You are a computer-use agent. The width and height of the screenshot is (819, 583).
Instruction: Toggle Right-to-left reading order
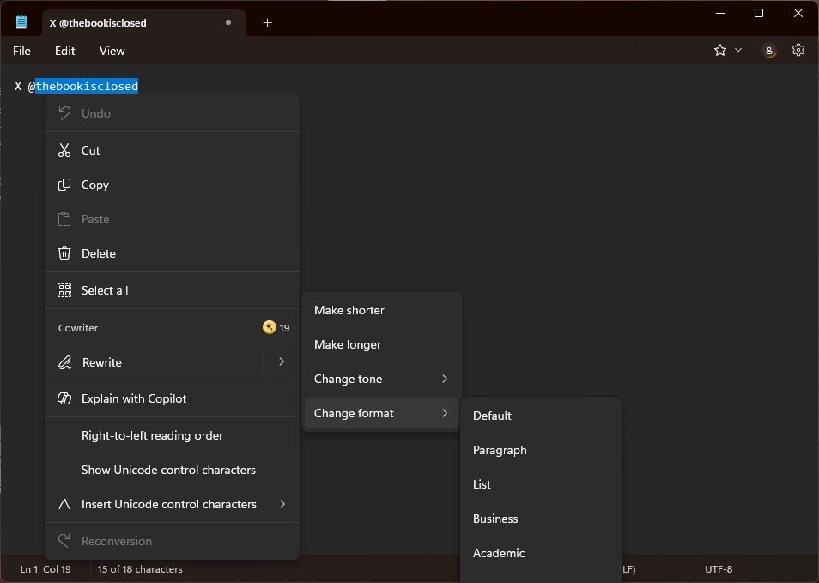[x=173, y=435]
